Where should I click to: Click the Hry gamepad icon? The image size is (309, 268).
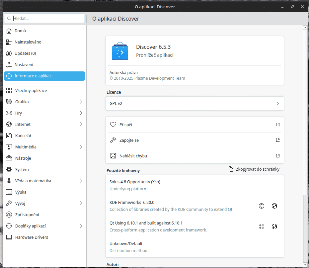click(9, 113)
